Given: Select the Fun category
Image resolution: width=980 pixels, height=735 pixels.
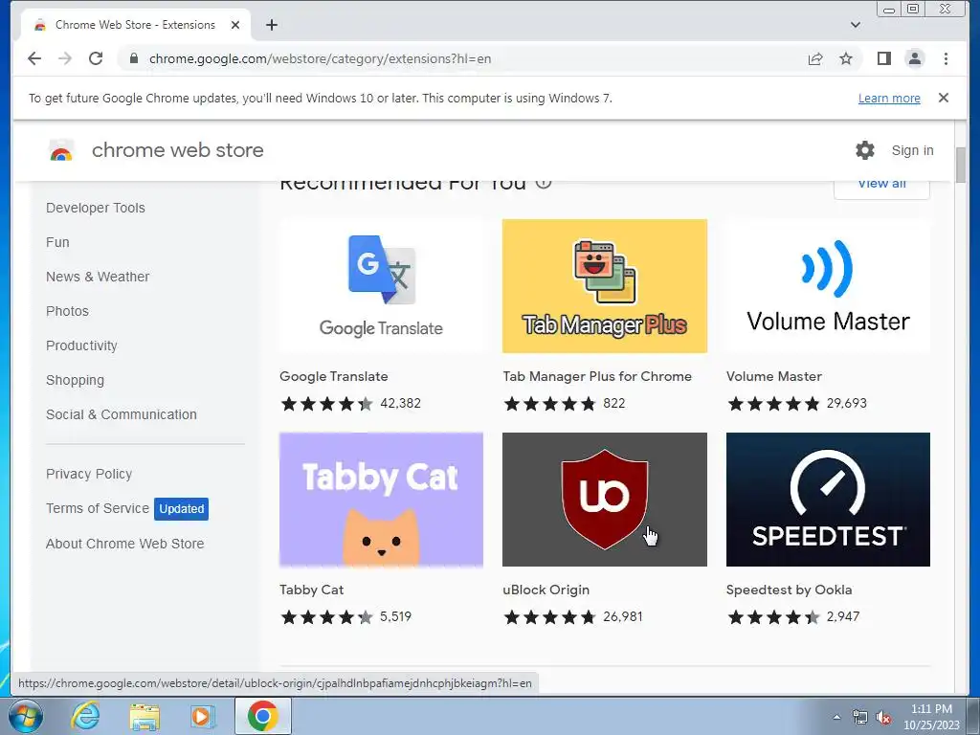Looking at the screenshot, I should coord(57,242).
